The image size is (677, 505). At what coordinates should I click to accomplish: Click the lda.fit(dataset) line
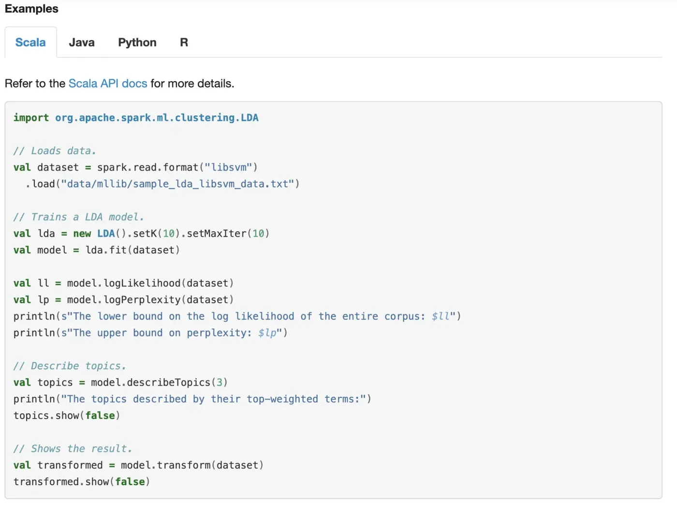pyautogui.click(x=132, y=250)
